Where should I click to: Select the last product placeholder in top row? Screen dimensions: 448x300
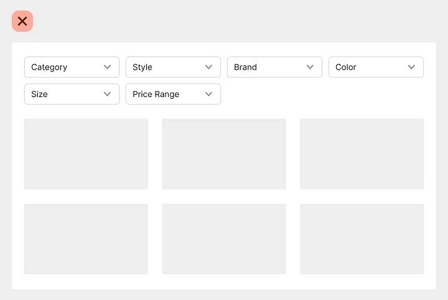(362, 154)
